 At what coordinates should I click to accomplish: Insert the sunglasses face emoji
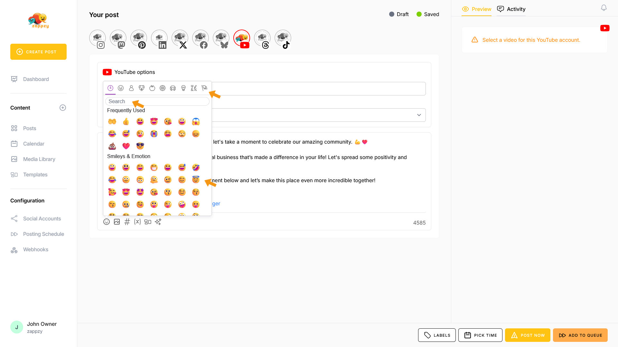tap(140, 146)
